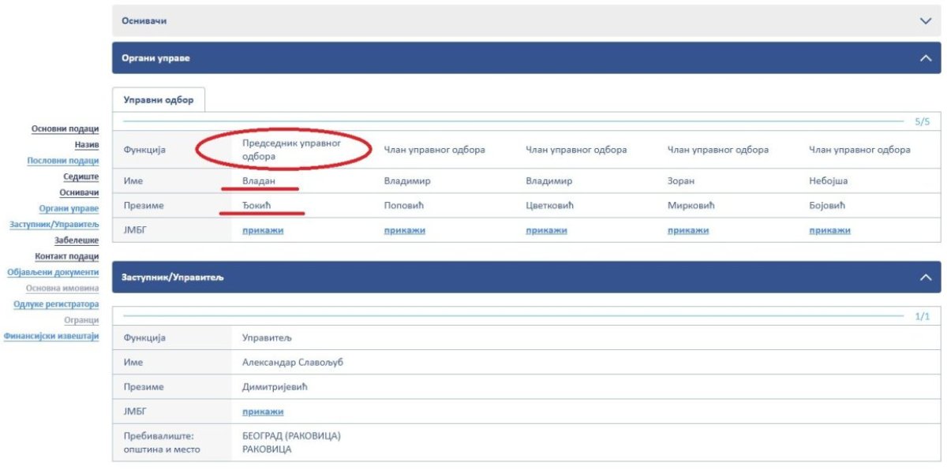The image size is (947, 473).
Task: Jump to Пословни подаци section
Action: [62, 161]
